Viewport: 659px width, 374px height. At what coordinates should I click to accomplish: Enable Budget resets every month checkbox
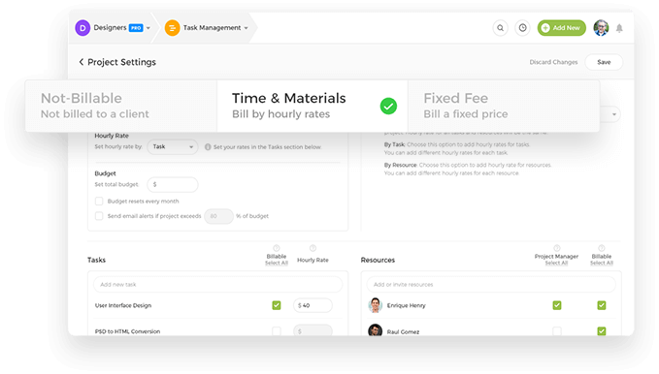99,202
